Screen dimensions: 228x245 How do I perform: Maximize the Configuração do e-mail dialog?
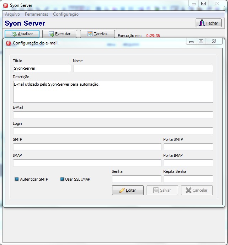[201, 41]
